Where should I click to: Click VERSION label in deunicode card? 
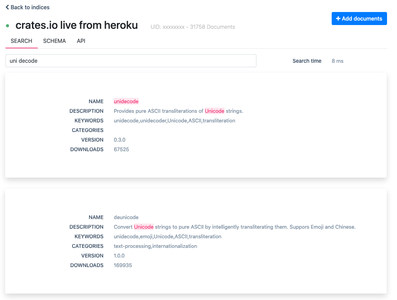tap(92, 255)
